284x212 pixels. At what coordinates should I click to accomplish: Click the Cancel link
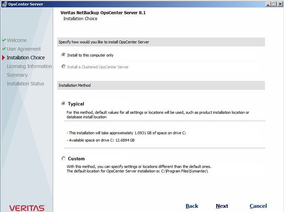(258, 206)
